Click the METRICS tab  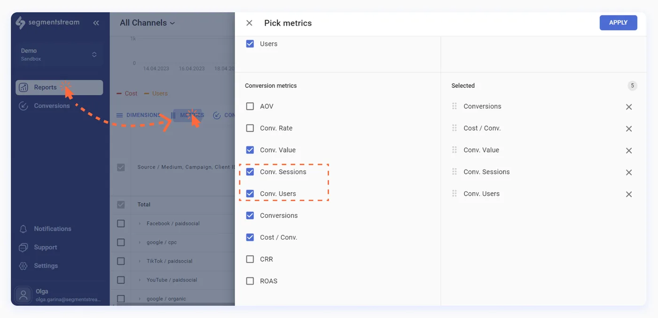coord(190,115)
